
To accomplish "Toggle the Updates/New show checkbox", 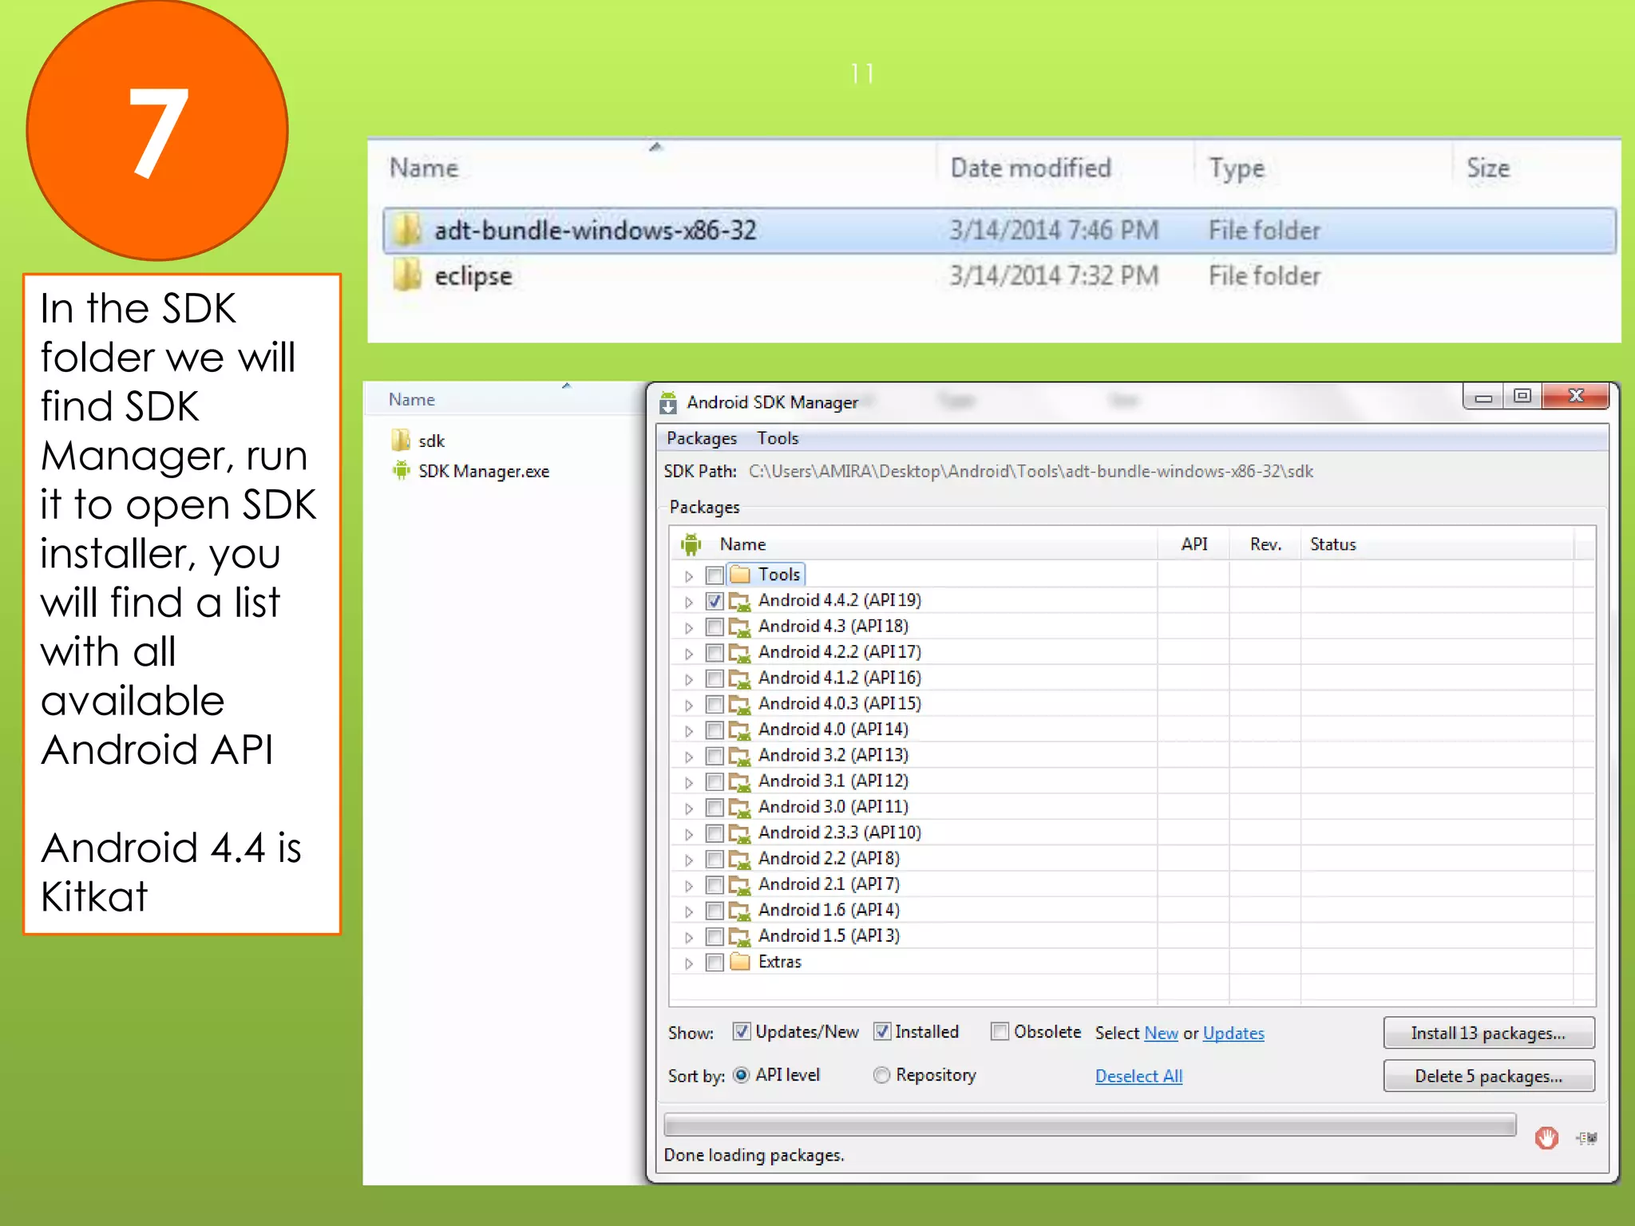I will pos(741,1031).
